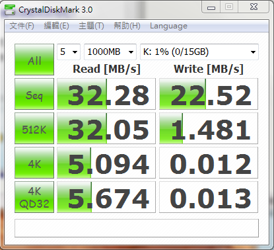Minimize the CrystalDiskMark window

pyautogui.click(x=211, y=7)
